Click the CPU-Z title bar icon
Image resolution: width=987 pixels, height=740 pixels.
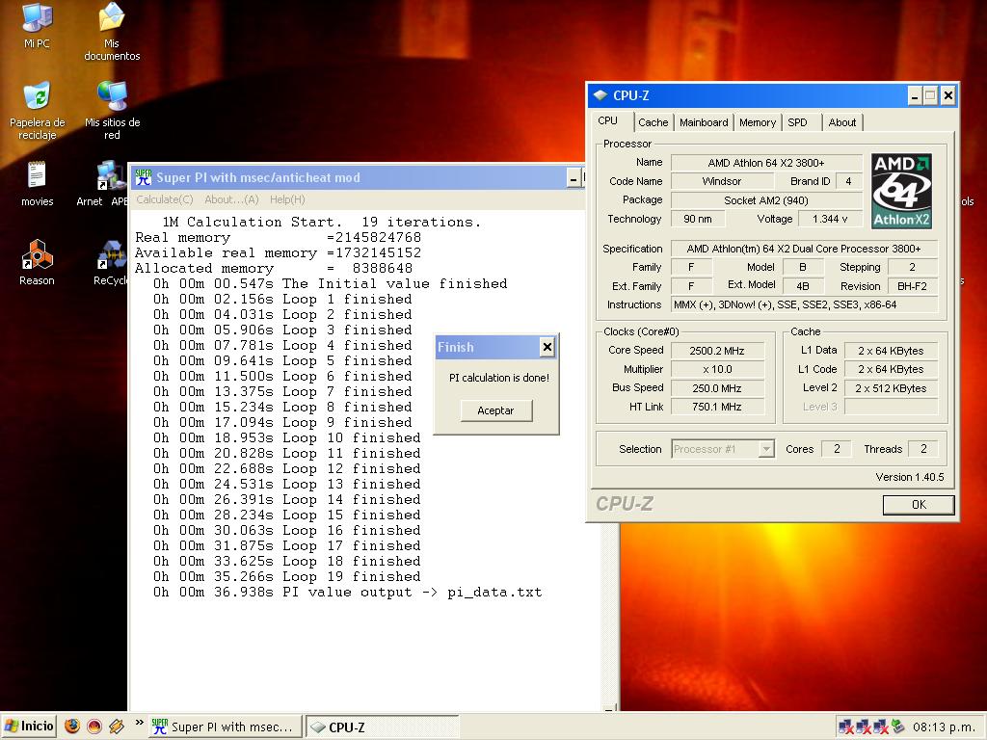tap(600, 95)
